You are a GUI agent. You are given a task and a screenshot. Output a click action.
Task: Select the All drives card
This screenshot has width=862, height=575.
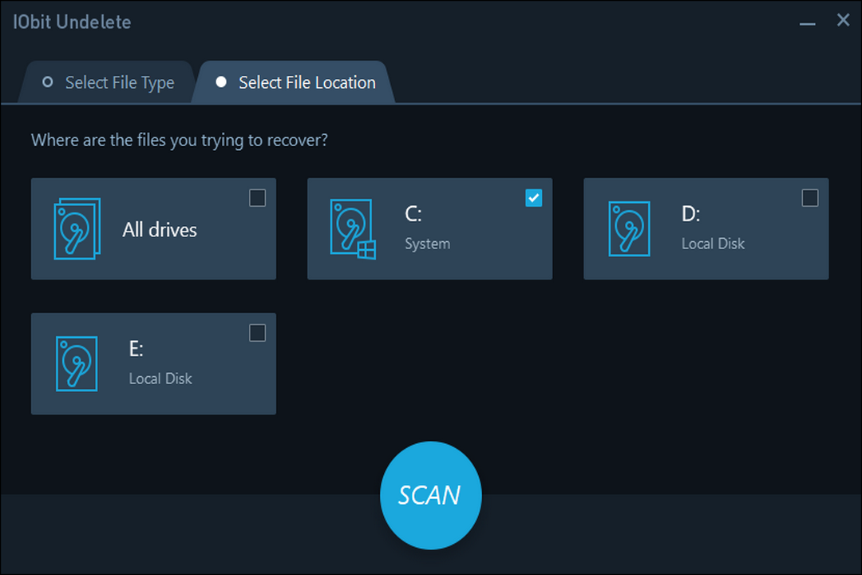(153, 229)
